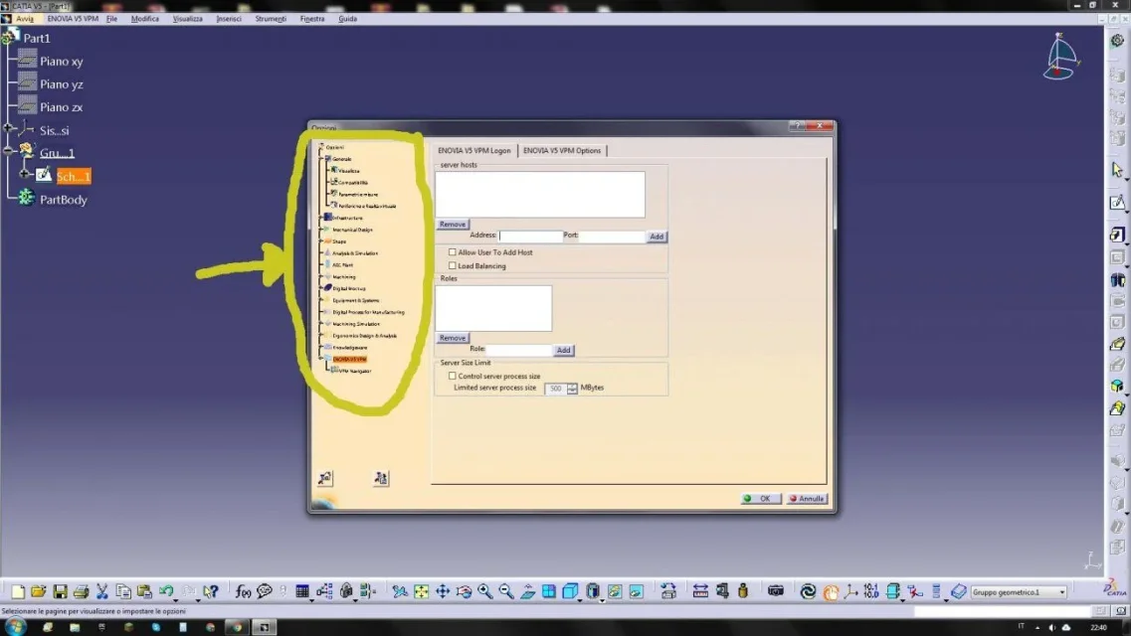Image resolution: width=1131 pixels, height=636 pixels.
Task: Click the Address input field
Action: point(530,236)
